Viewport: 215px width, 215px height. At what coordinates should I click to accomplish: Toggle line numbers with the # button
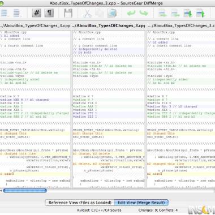37,13
